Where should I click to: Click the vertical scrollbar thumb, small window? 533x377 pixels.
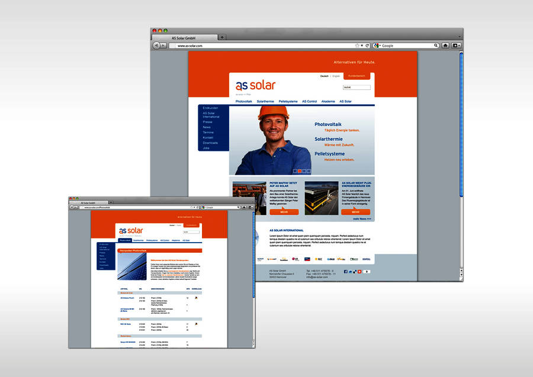pos(253,255)
